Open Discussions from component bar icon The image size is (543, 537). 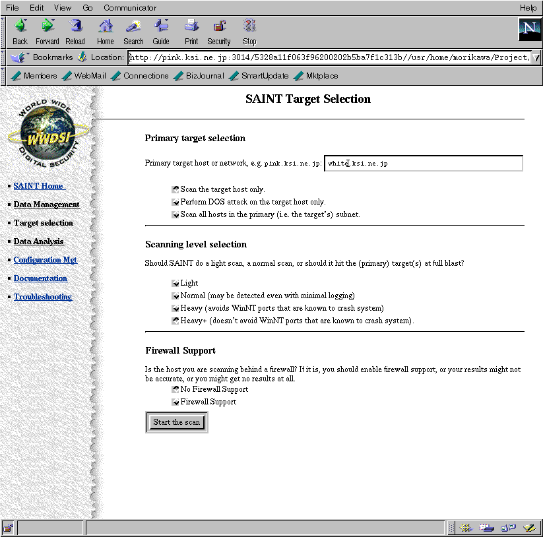508,528
